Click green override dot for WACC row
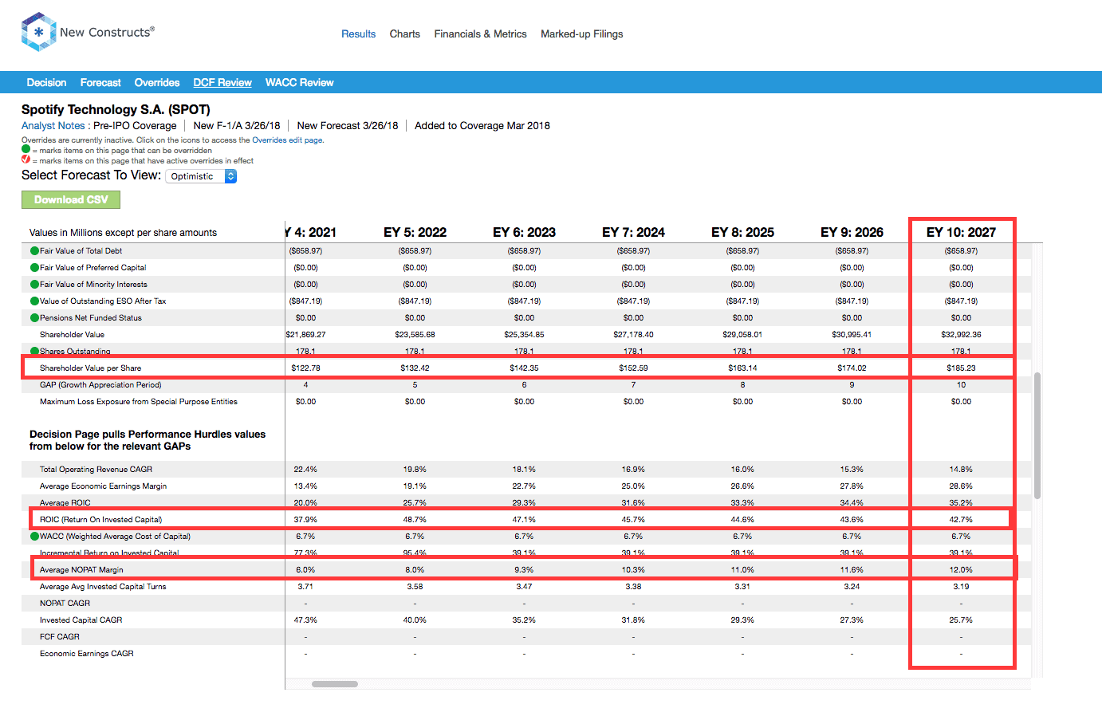The image size is (1102, 720). point(34,536)
